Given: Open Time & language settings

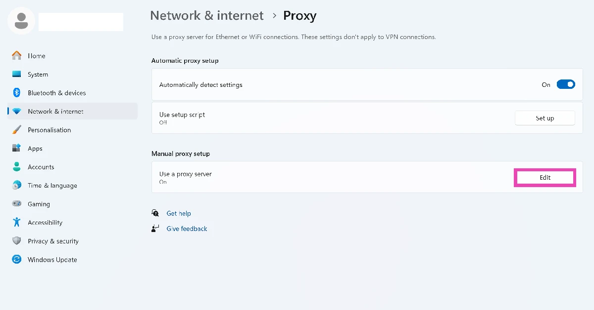Looking at the screenshot, I should tap(51, 185).
